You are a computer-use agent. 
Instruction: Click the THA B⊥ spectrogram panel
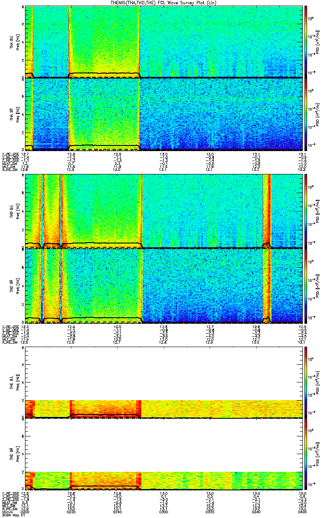(x=164, y=42)
